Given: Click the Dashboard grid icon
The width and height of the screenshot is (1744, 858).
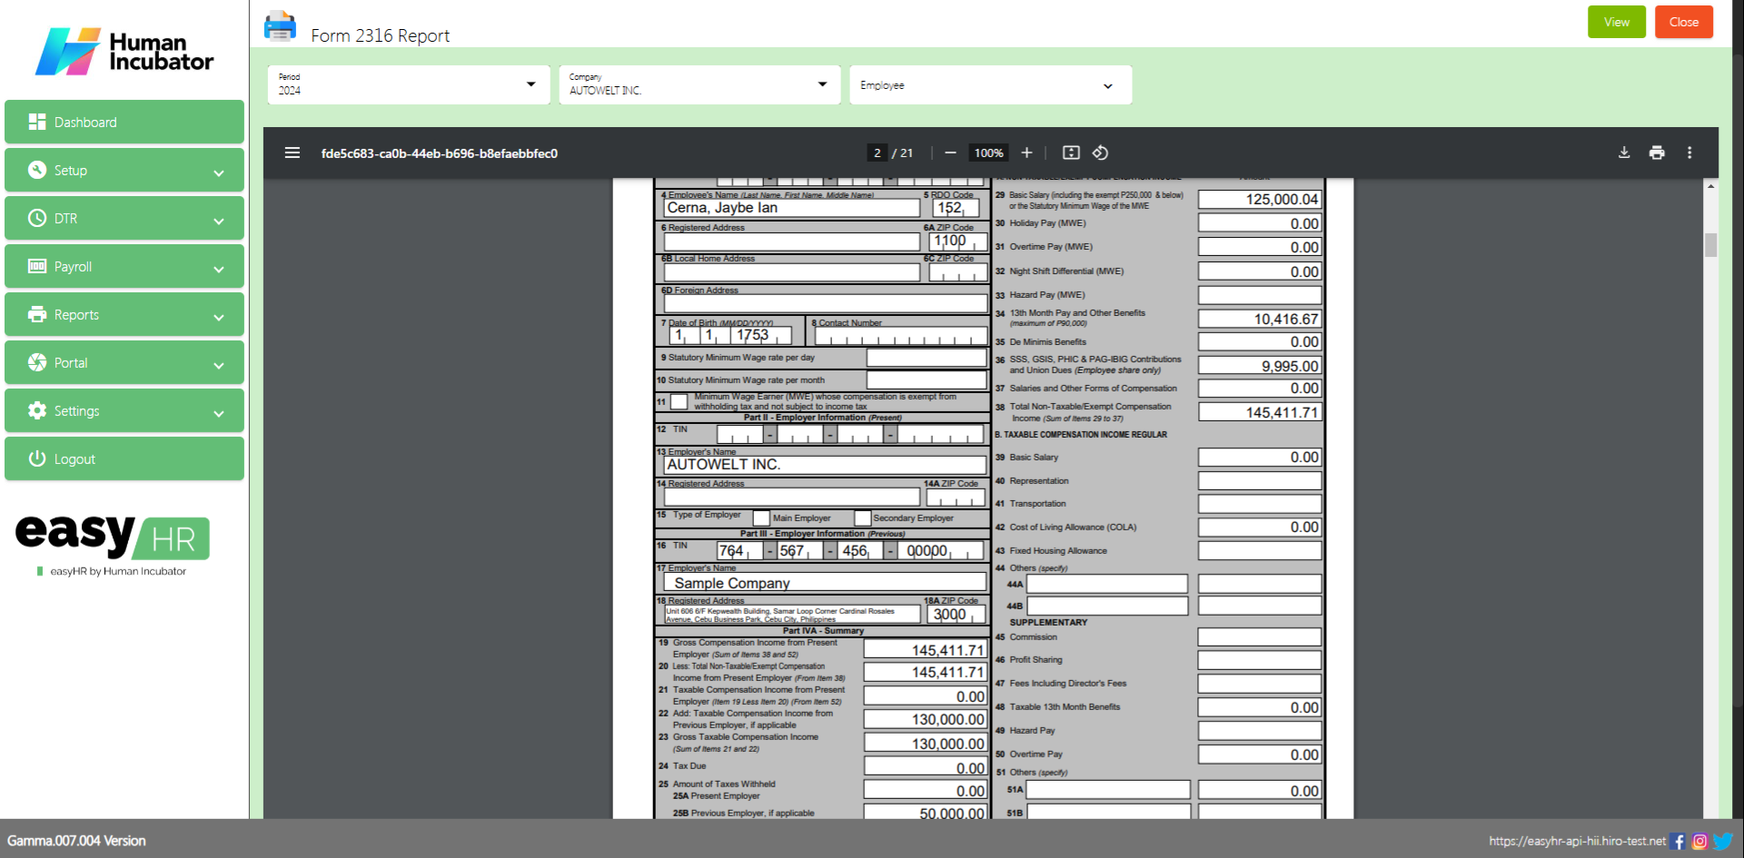Looking at the screenshot, I should (x=37, y=122).
